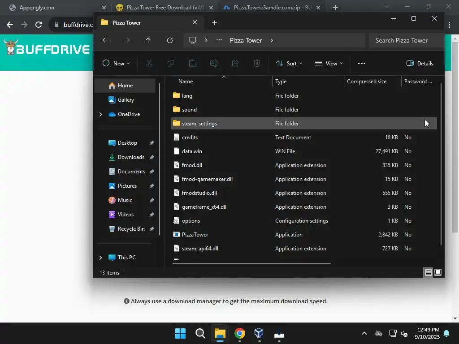
Task: Click the Password column header
Action: pyautogui.click(x=418, y=82)
